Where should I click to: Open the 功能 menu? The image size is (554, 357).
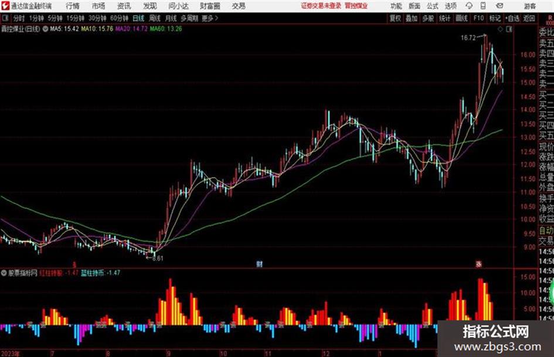(x=396, y=6)
